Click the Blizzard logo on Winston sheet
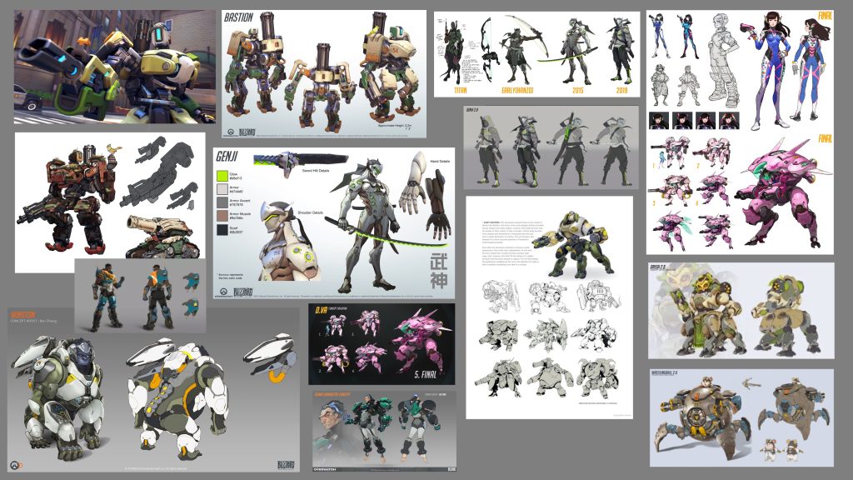Screen dimensions: 853x480 tap(286, 465)
